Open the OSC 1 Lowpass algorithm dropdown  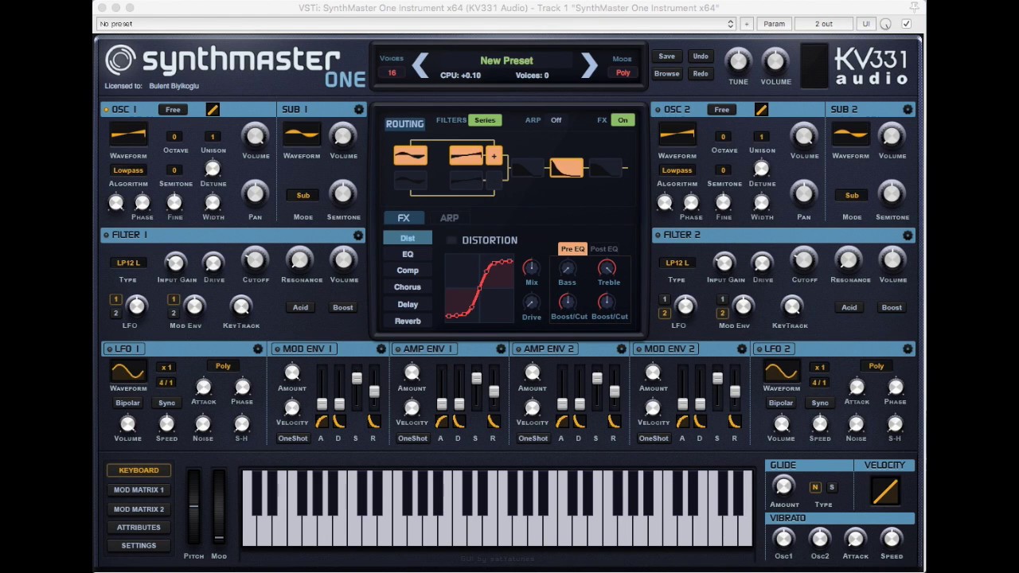coord(128,170)
